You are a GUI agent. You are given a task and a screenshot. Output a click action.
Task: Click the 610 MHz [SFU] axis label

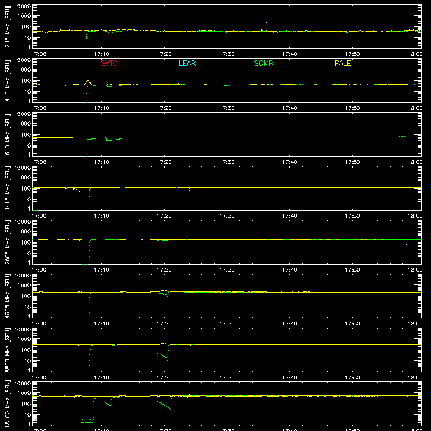coord(8,134)
